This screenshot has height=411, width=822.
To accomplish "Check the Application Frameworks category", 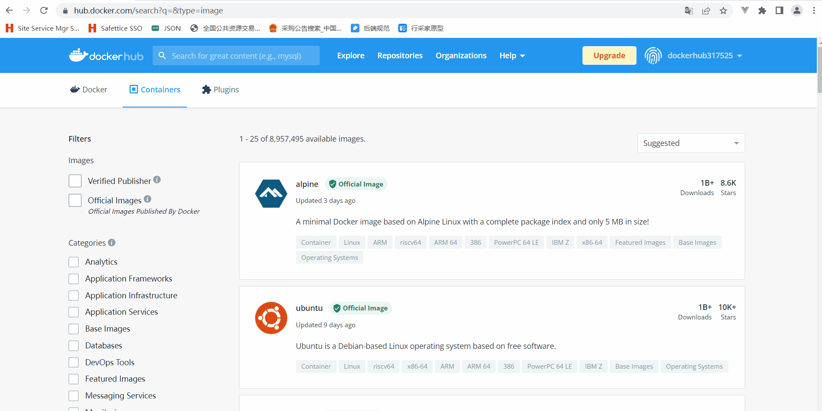I will point(74,279).
